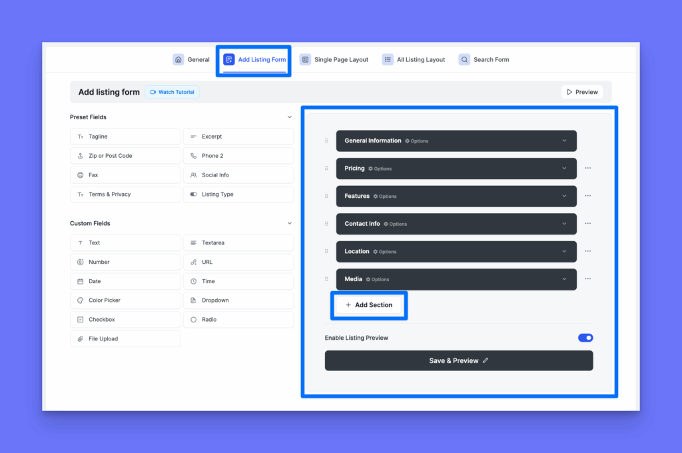Switch to the Single Page Layout tab
Image resolution: width=682 pixels, height=453 pixels.
(334, 60)
